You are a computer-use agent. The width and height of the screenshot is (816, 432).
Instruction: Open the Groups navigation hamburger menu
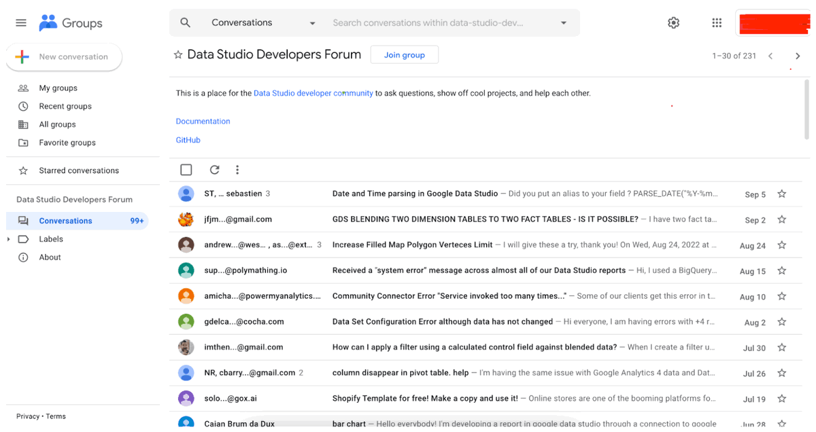[20, 22]
